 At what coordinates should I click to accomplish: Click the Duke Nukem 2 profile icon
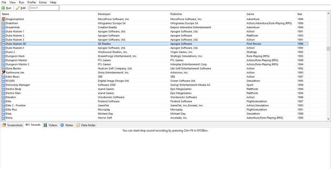click(3, 35)
